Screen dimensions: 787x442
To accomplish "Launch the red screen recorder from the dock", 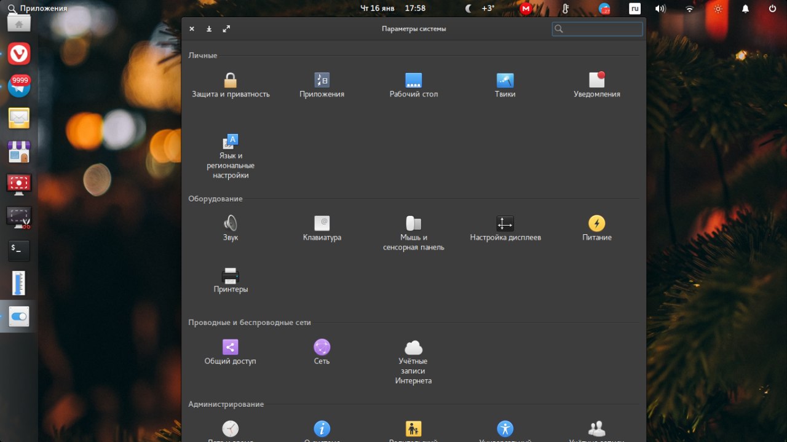I will 19,184.
